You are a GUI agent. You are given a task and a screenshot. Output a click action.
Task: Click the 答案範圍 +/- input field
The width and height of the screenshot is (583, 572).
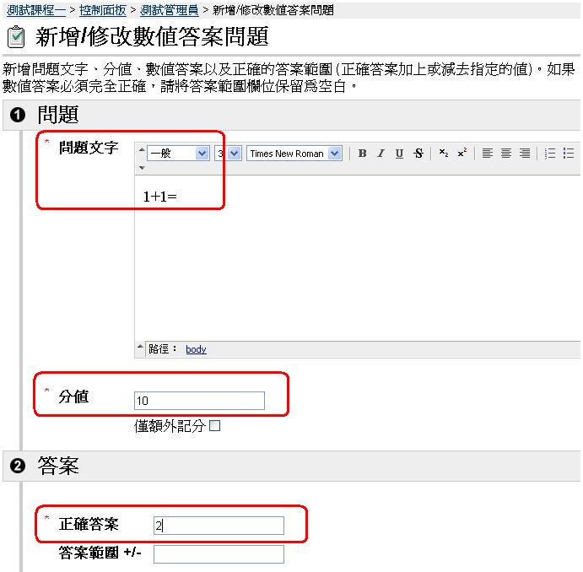tap(219, 554)
